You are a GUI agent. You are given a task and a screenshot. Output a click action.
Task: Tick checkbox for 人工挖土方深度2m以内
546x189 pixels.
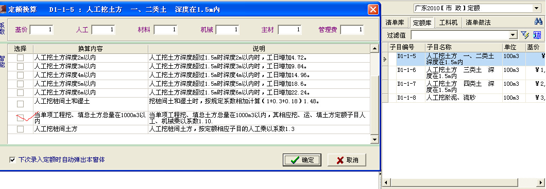20,58
